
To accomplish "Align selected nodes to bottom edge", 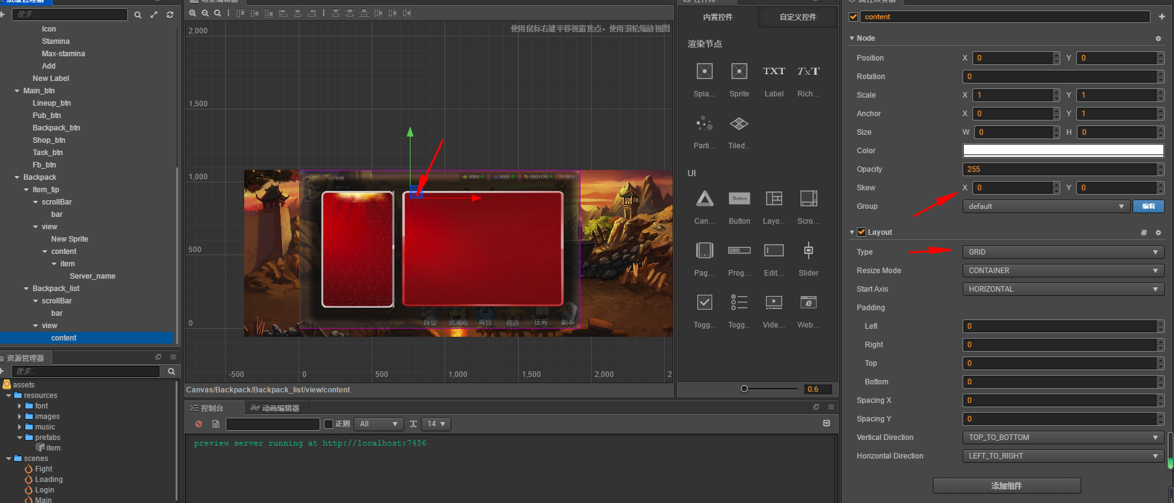I will click(269, 13).
